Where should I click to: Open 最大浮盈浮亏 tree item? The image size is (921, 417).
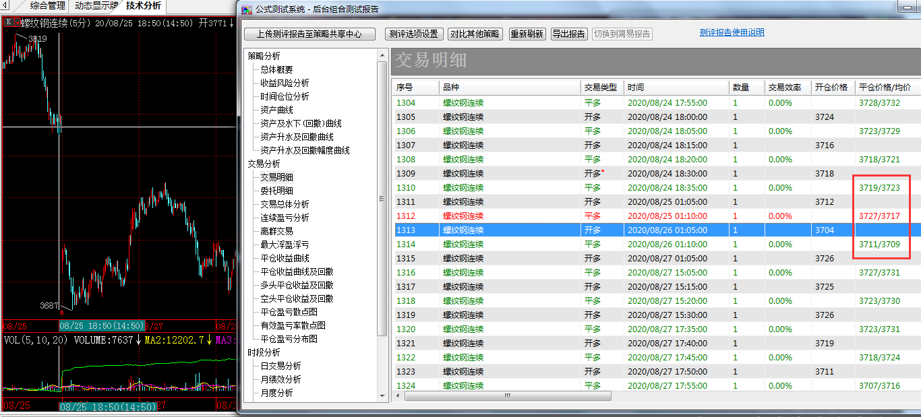[x=285, y=245]
